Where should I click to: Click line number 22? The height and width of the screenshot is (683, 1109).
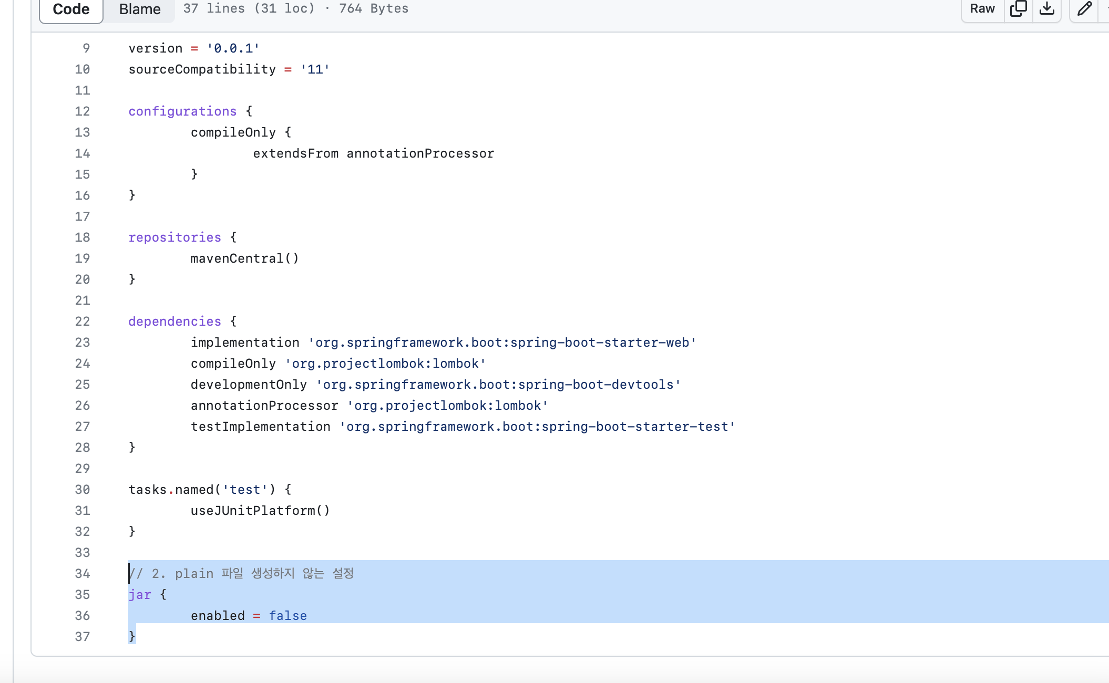point(83,322)
